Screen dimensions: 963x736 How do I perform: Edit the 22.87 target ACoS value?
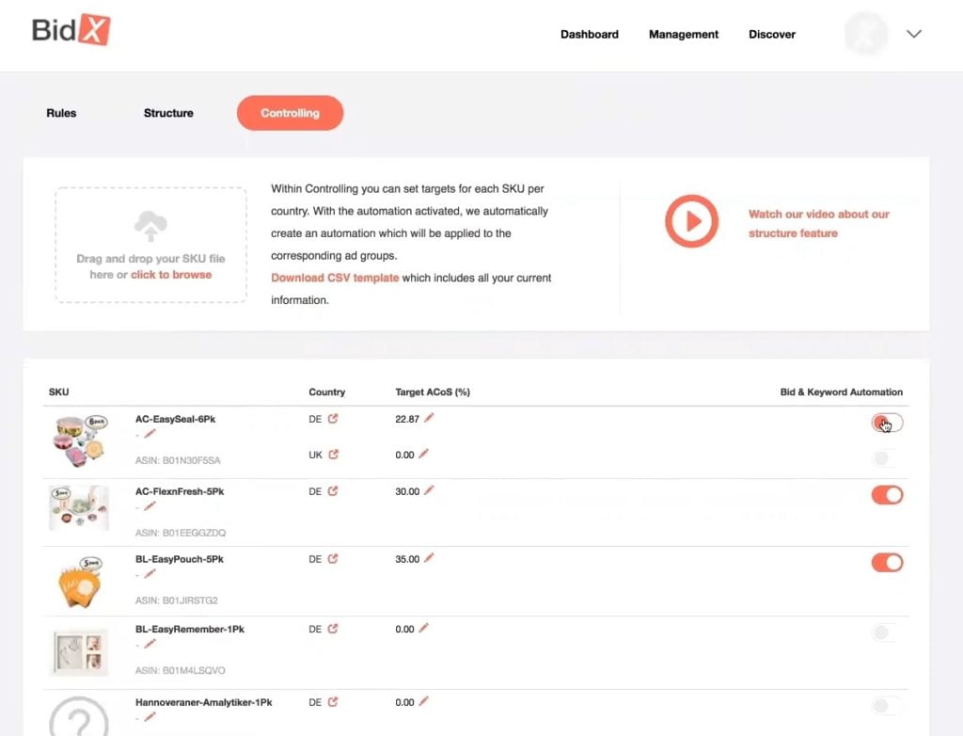coord(429,418)
